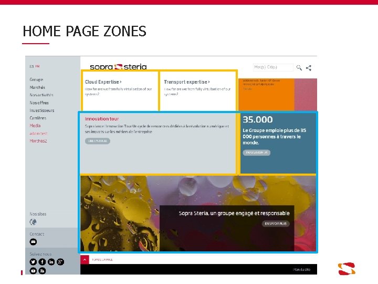Open the Marches2 menu item

[38, 141]
